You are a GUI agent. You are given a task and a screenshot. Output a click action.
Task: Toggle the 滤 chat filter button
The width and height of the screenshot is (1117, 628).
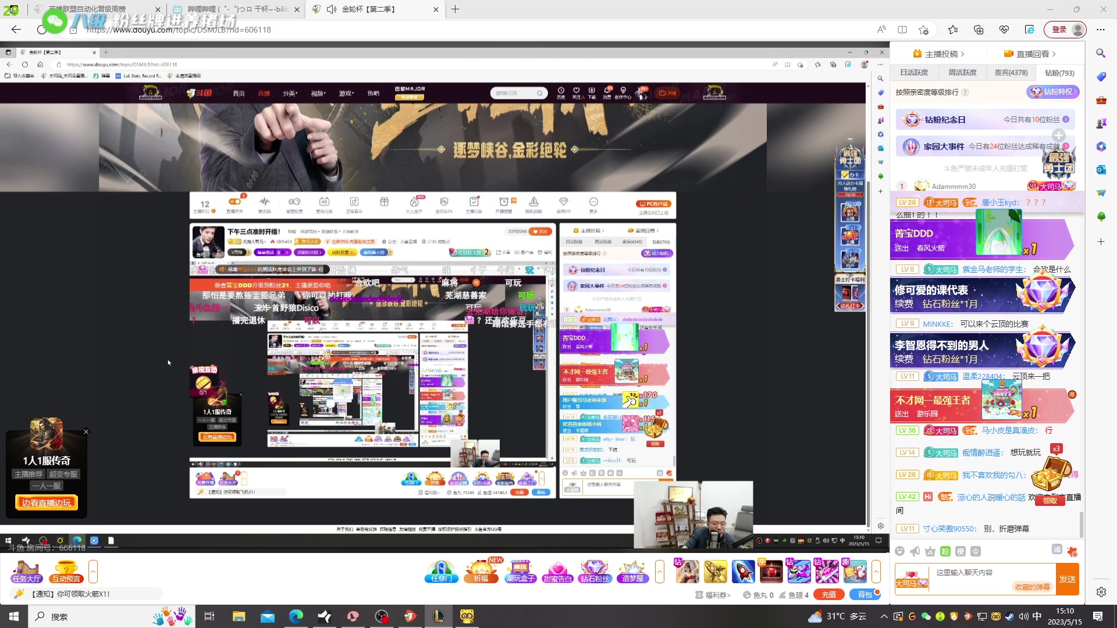pos(1057,549)
